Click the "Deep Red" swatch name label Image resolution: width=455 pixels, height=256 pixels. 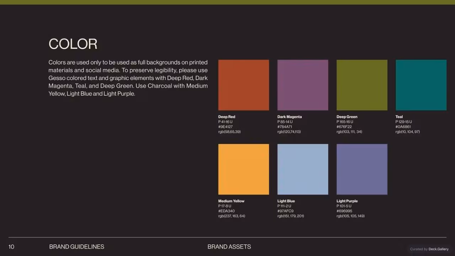click(x=227, y=117)
